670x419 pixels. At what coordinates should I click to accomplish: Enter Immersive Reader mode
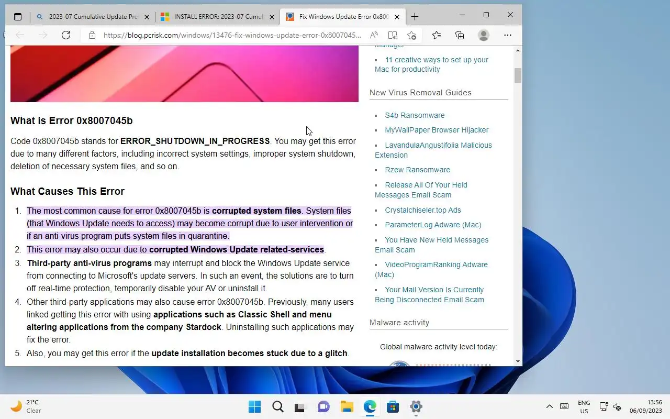pyautogui.click(x=393, y=35)
